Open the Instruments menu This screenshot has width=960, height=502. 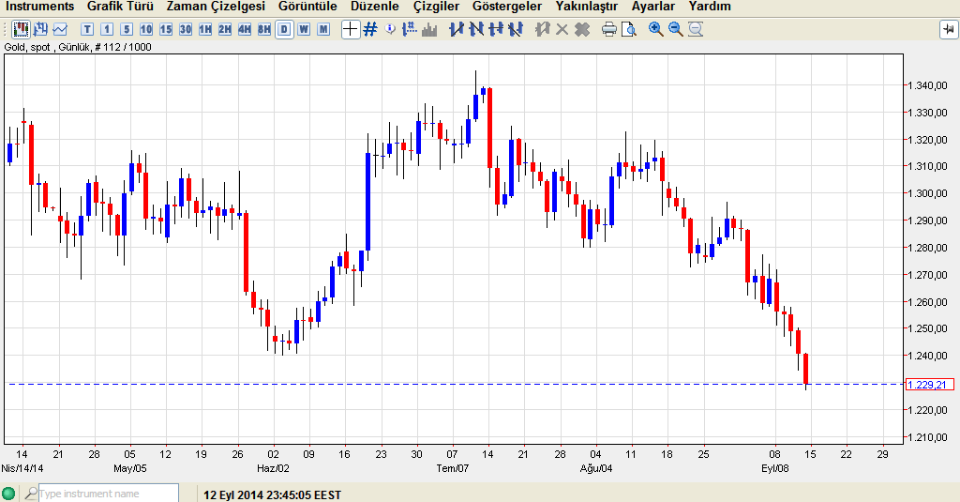click(x=39, y=7)
